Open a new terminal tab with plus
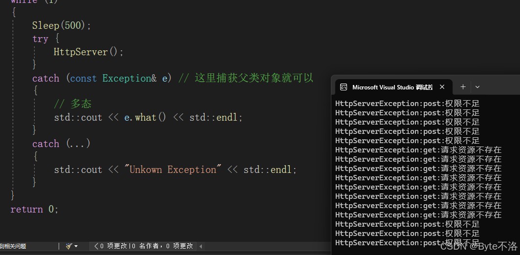Image resolution: width=520 pixels, height=255 pixels. point(463,87)
